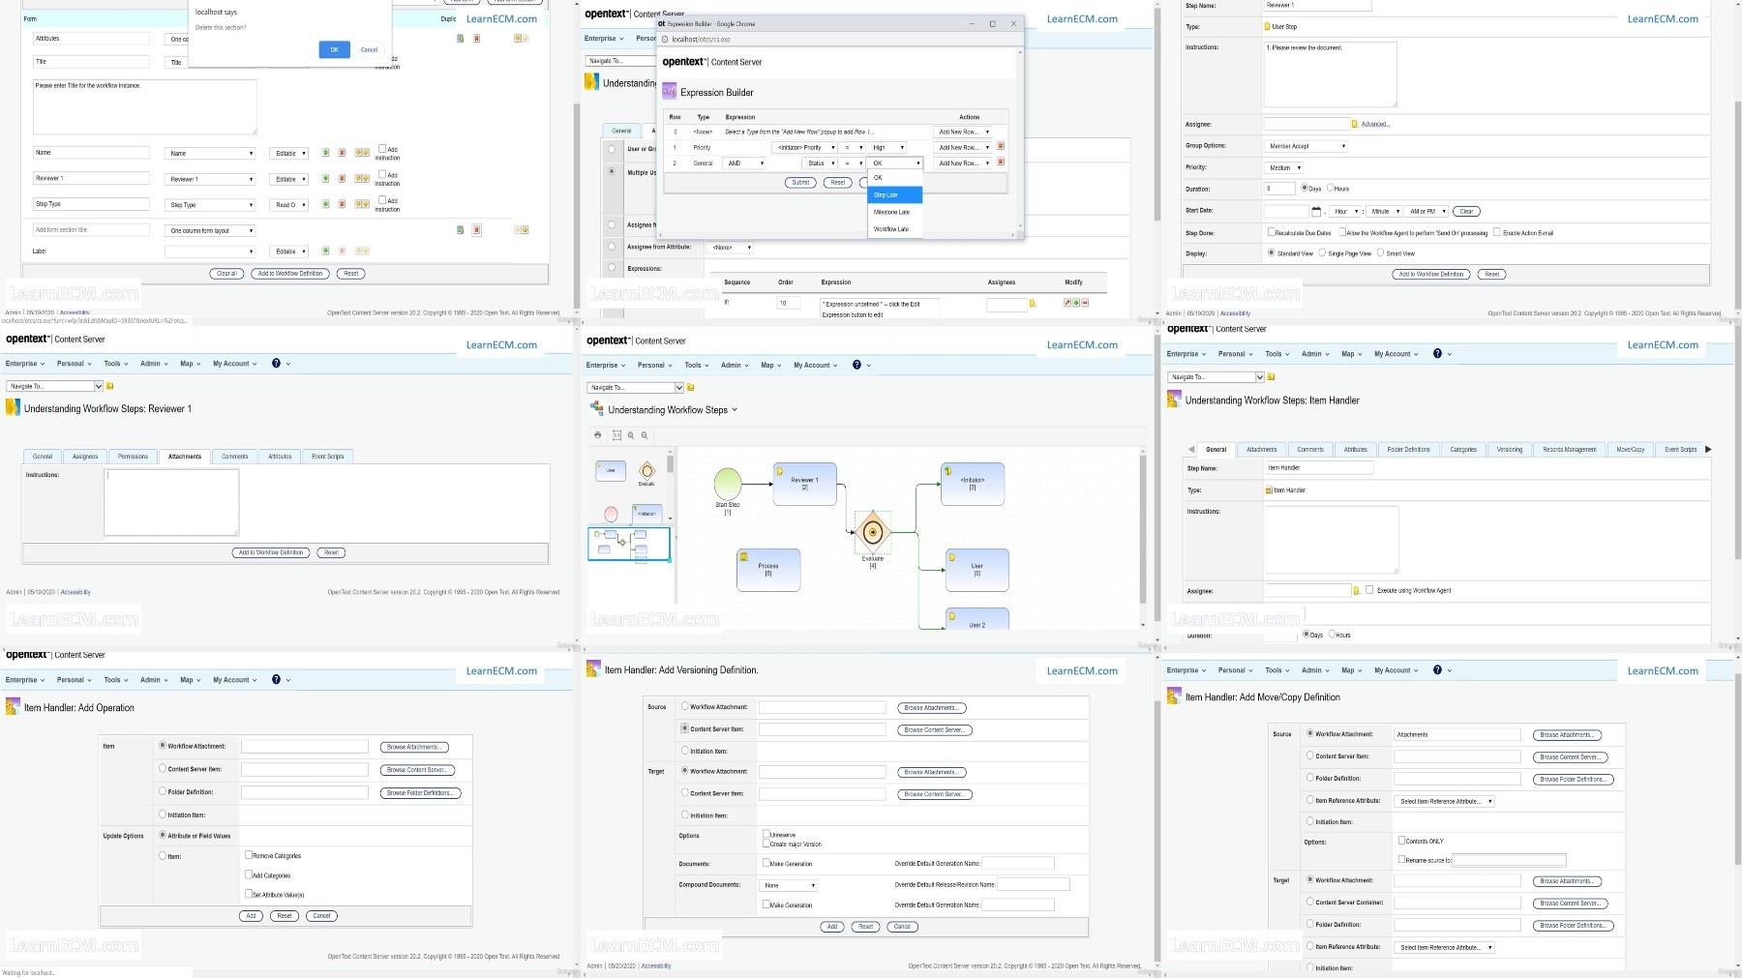Click the print icon in workflow map toolbar
This screenshot has height=978, width=1742.
[x=597, y=435]
